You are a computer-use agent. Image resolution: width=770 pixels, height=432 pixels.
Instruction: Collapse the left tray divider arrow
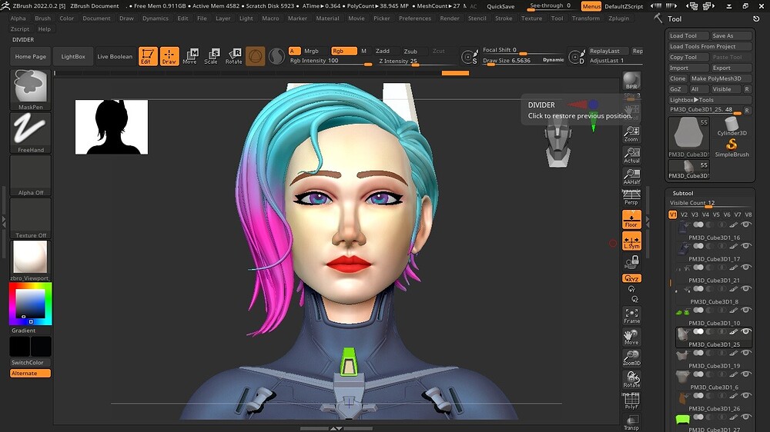point(3,221)
